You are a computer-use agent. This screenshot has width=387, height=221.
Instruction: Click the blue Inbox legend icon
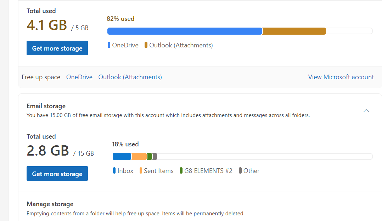point(114,170)
